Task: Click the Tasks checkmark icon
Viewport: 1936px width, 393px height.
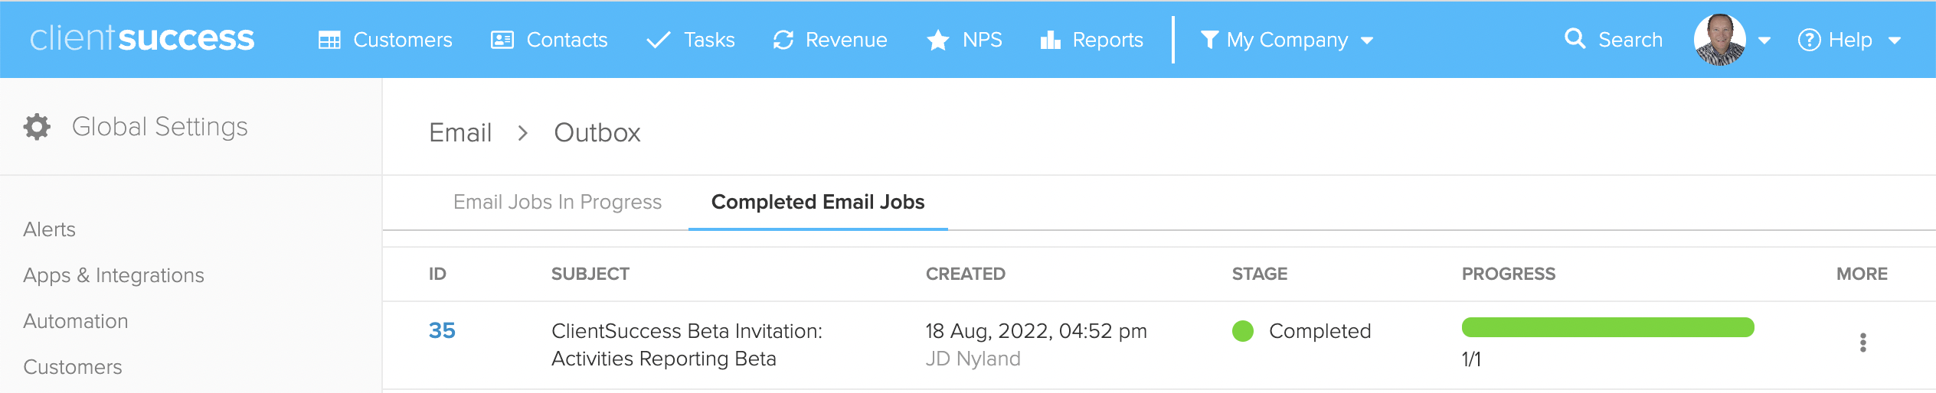Action: pos(659,40)
